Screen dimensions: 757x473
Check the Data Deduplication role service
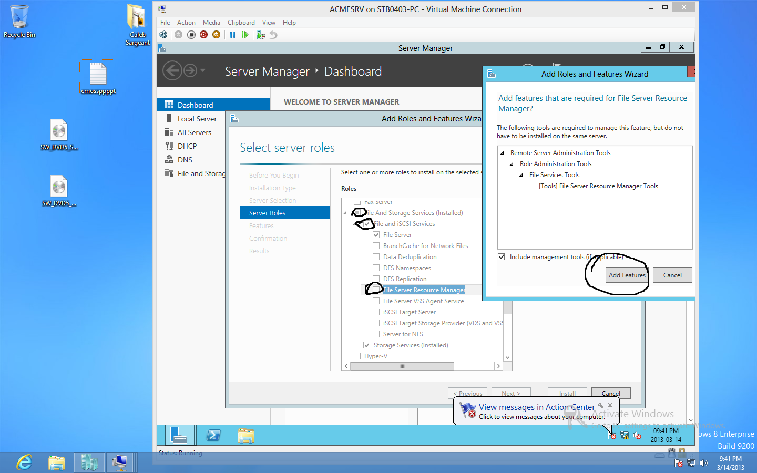click(376, 257)
